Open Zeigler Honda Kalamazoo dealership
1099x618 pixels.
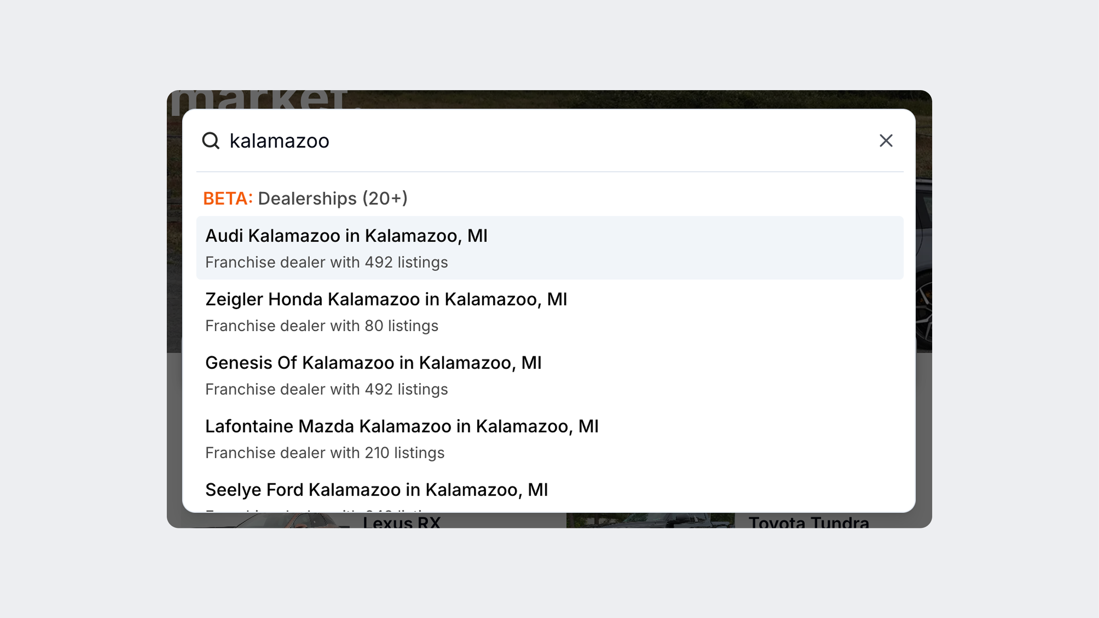coord(550,311)
